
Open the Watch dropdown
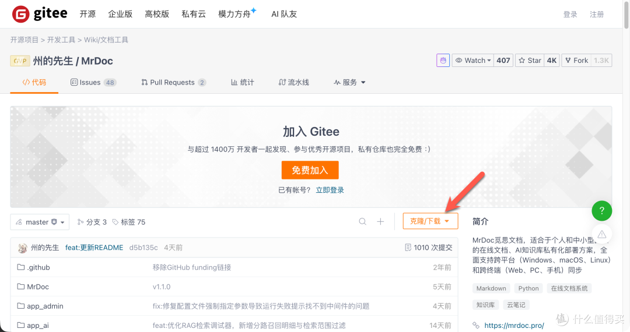click(x=473, y=61)
